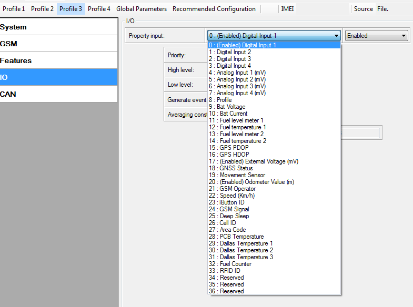The image size is (413, 307).
Task: Pick Analog Input 1 (mV) option
Action: click(x=237, y=73)
